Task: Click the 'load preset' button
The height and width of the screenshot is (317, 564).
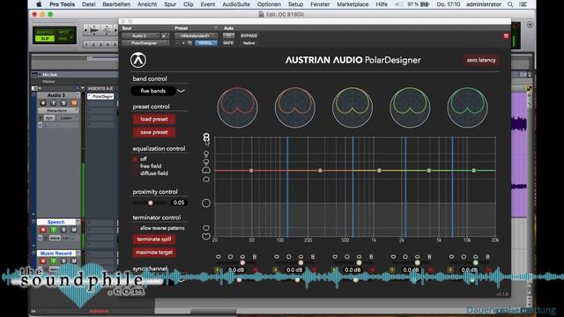Action: 154,119
